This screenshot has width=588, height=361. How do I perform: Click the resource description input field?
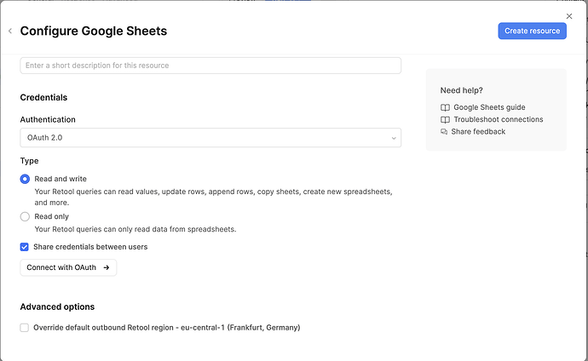[210, 66]
